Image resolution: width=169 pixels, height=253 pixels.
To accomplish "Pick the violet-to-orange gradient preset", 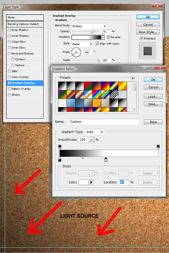I will click(x=97, y=86).
